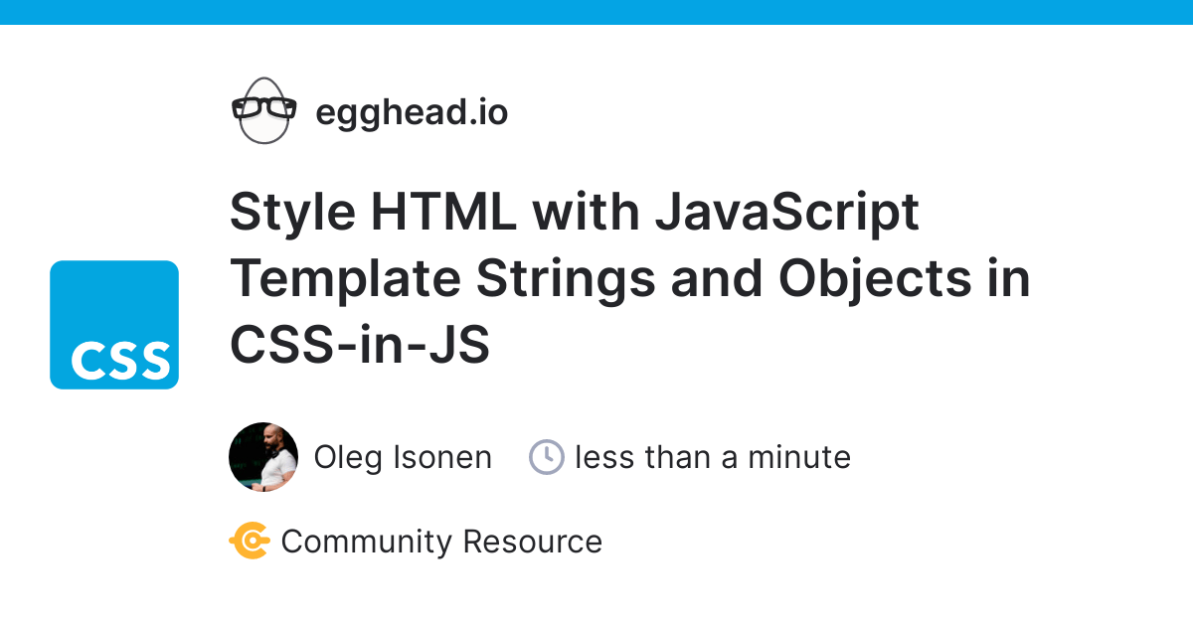This screenshot has height=624, width=1193.
Task: Select the 'less than a minute' text
Action: (x=713, y=457)
